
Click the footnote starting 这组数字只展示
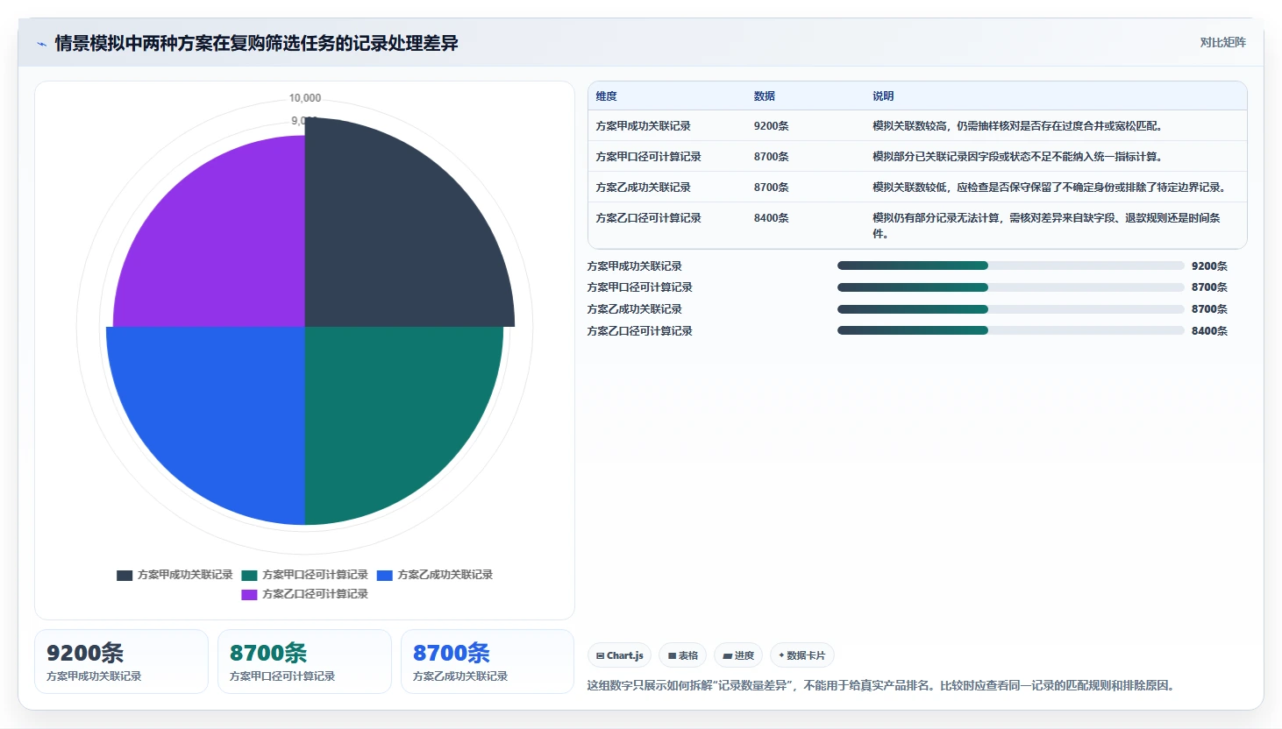[x=880, y=686]
